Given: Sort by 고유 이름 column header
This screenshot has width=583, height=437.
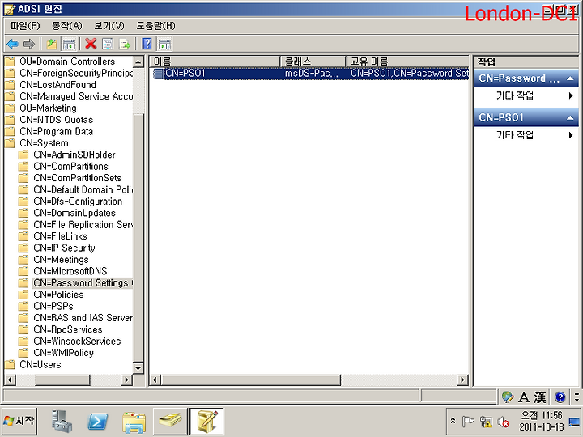Looking at the screenshot, I should pos(407,62).
